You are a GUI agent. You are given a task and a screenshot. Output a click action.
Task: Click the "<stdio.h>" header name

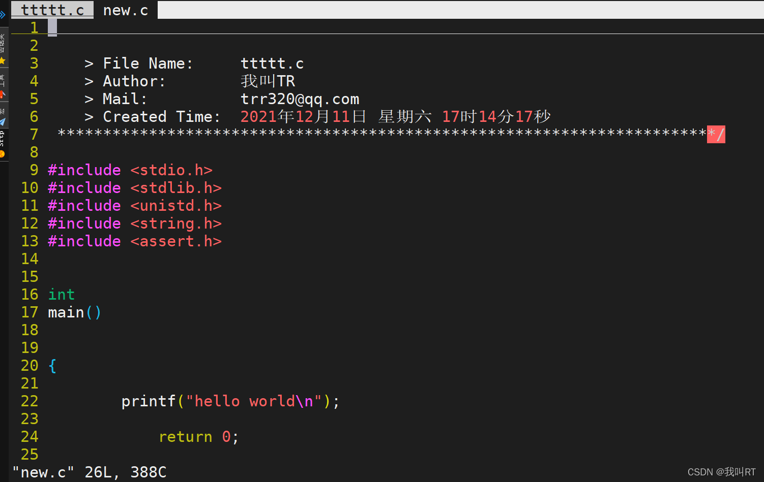pyautogui.click(x=171, y=170)
